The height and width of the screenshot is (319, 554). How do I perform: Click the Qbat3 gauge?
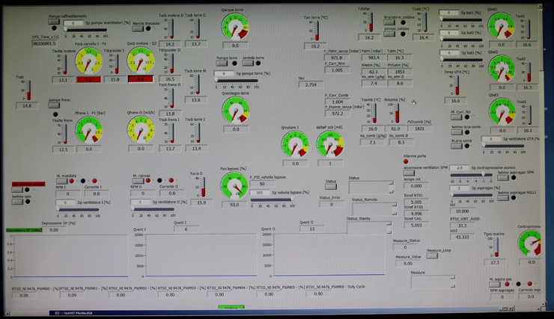pos(502,112)
